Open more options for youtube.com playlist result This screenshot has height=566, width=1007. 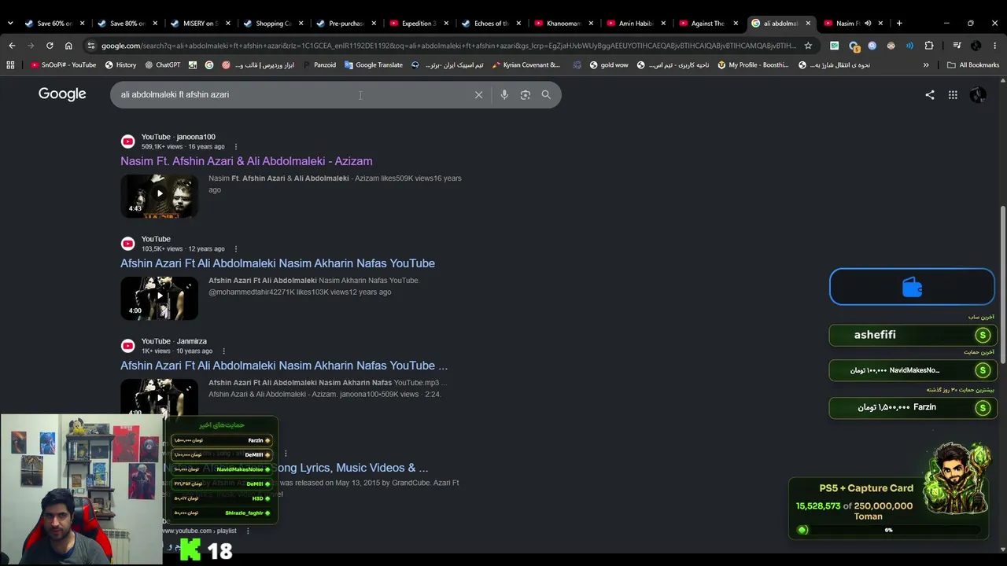point(248,531)
